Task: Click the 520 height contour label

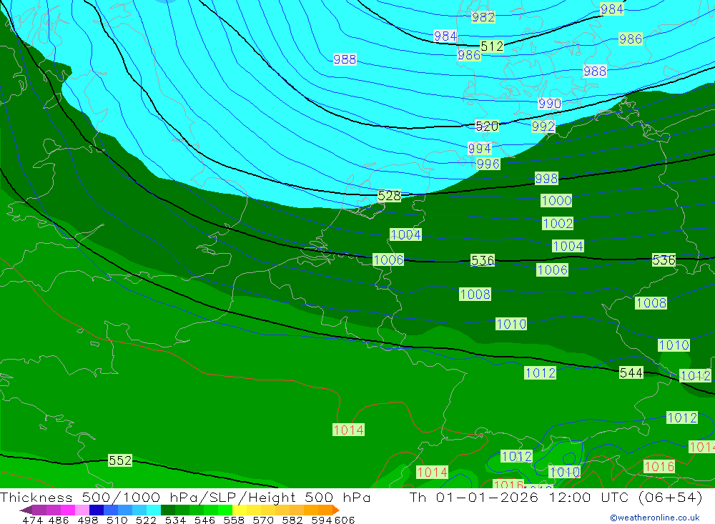Action: point(486,126)
